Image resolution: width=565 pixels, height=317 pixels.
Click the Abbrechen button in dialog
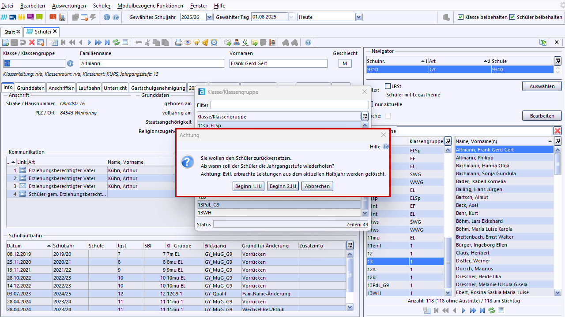[x=317, y=186]
